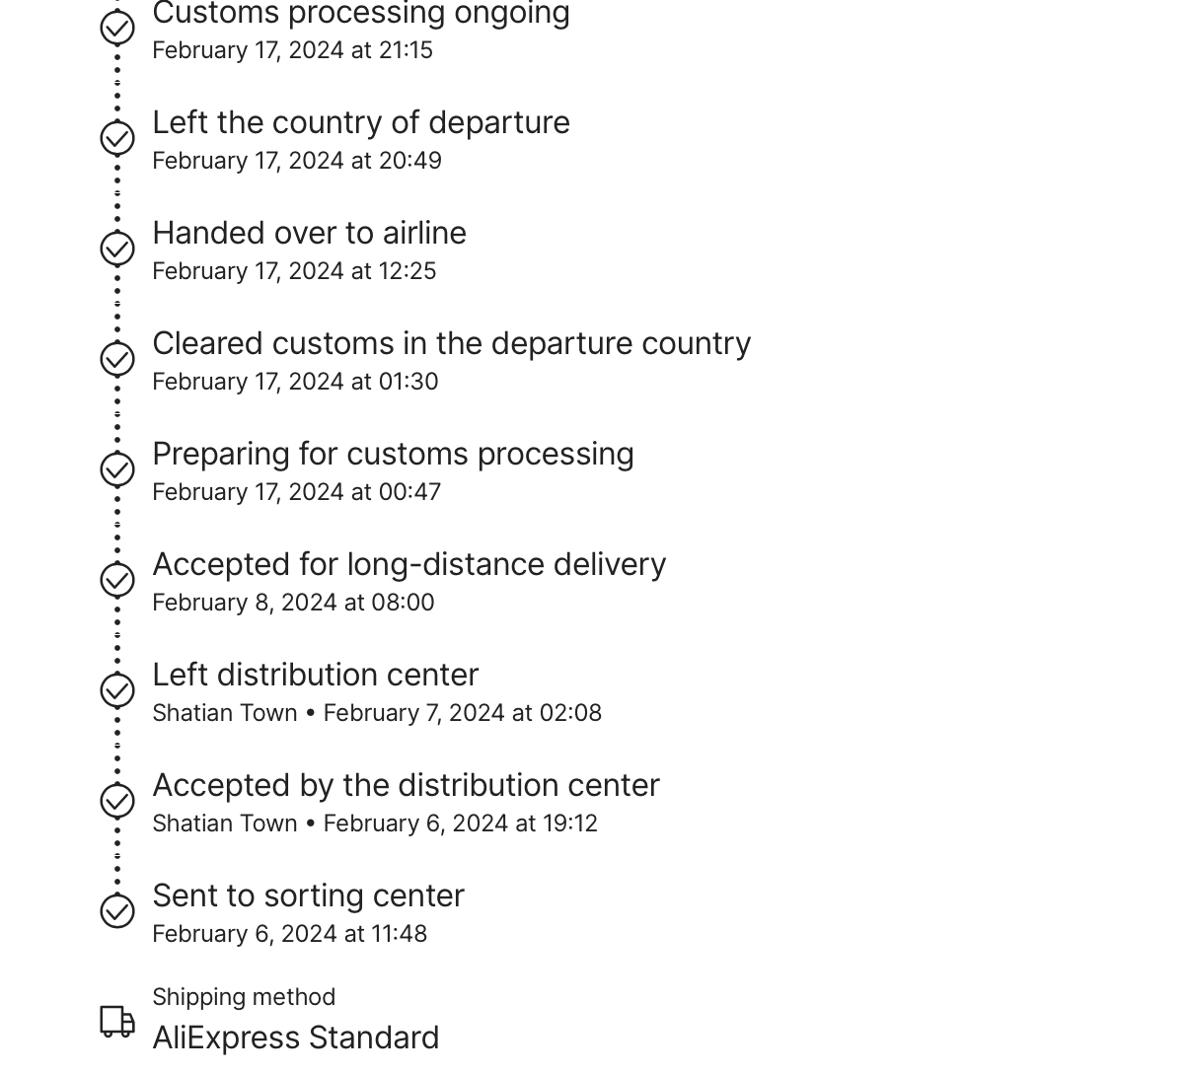
Task: Click the checkmark icon beside Preparing for customs processing
Action: point(117,469)
